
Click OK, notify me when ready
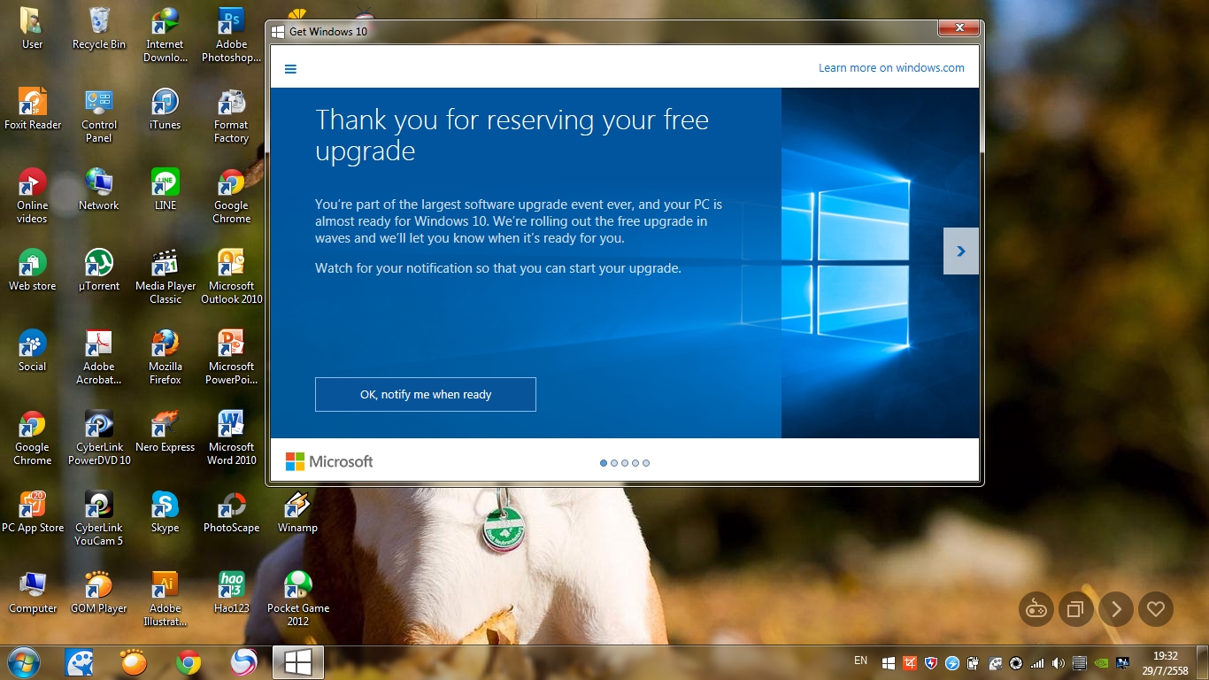(x=426, y=394)
